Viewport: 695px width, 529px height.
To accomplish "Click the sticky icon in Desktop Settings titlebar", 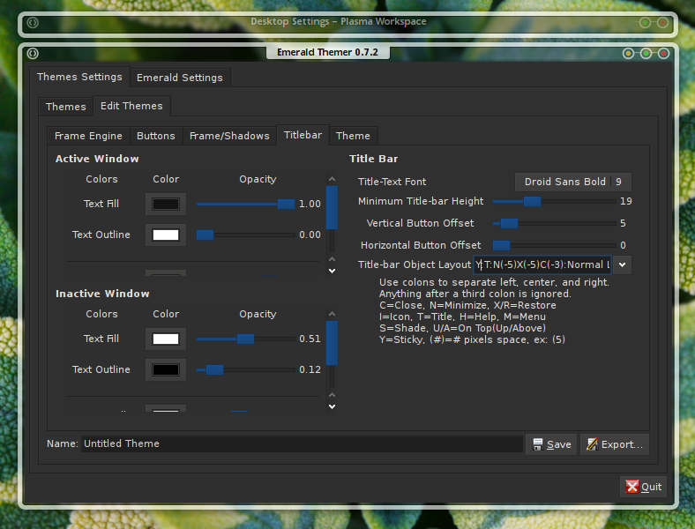I will click(x=33, y=22).
